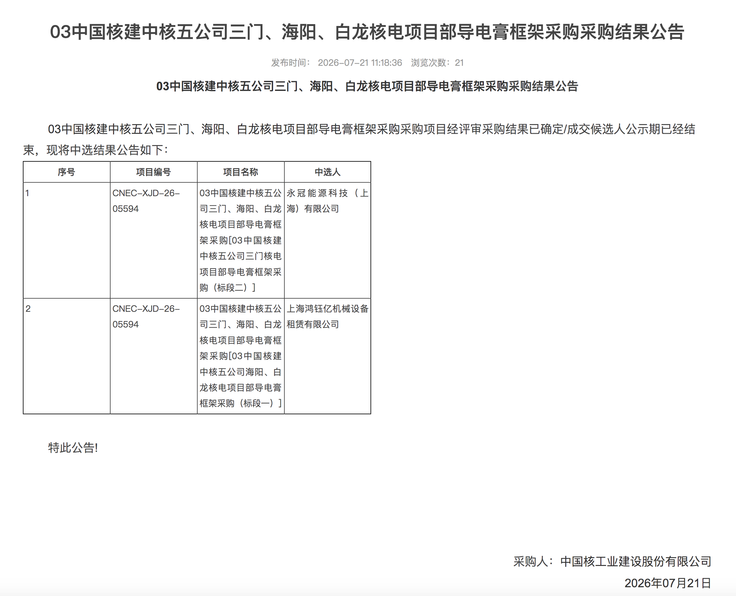Click purchaser 中国核工业建设股份有限公司
Viewport: 736px width, 596px height.
tap(636, 561)
